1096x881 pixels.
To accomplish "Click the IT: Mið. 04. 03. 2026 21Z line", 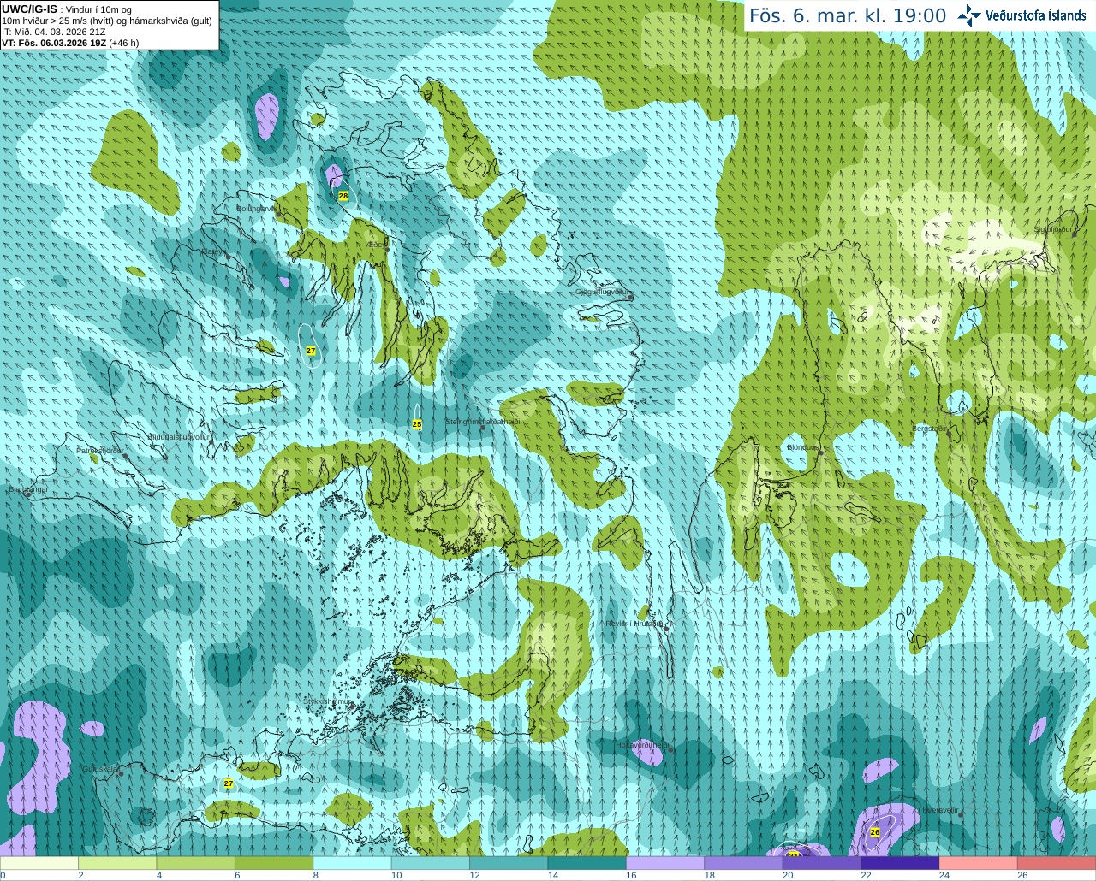I will (x=54, y=32).
